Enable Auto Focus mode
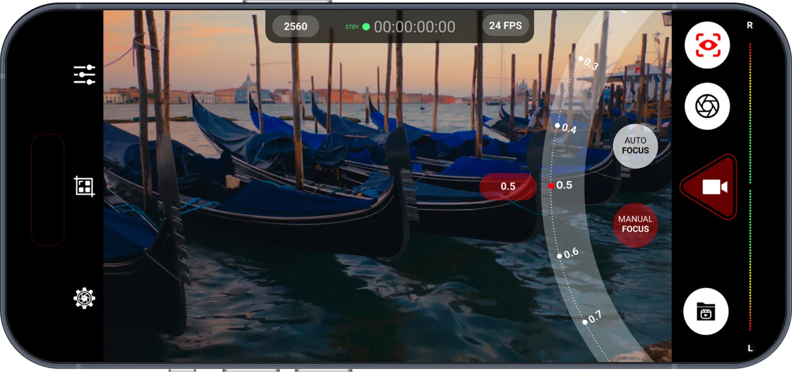This screenshot has height=372, width=792. click(x=635, y=145)
